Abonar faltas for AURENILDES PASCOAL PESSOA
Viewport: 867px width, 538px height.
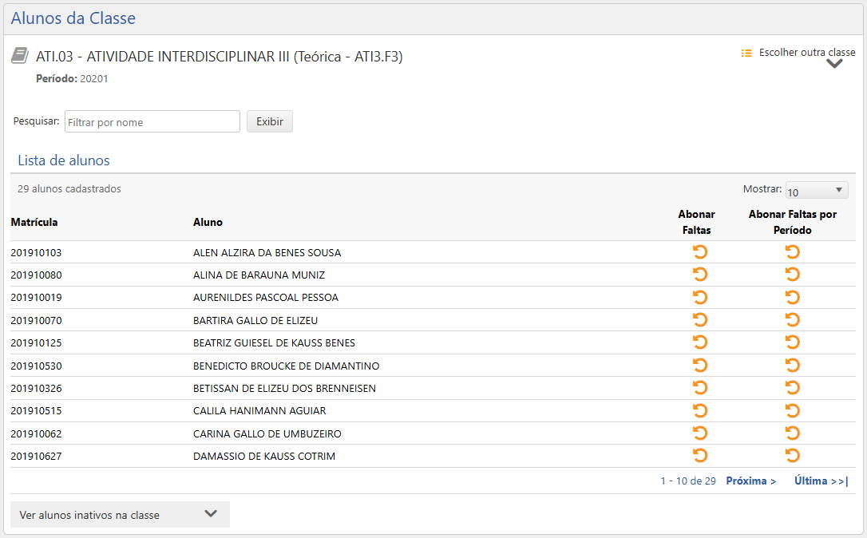point(700,297)
